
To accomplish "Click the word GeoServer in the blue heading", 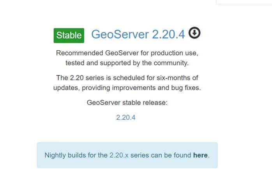I will tap(120, 34).
